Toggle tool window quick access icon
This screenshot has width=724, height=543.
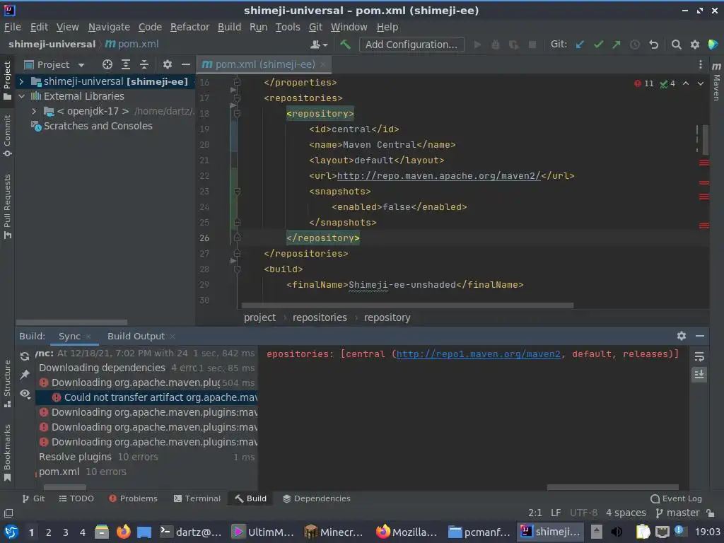(8, 513)
